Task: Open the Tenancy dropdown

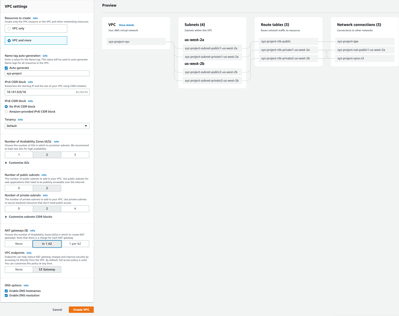Action: [47, 126]
